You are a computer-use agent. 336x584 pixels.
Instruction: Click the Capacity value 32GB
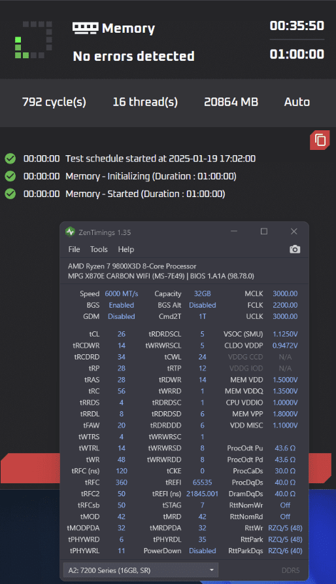(x=202, y=294)
